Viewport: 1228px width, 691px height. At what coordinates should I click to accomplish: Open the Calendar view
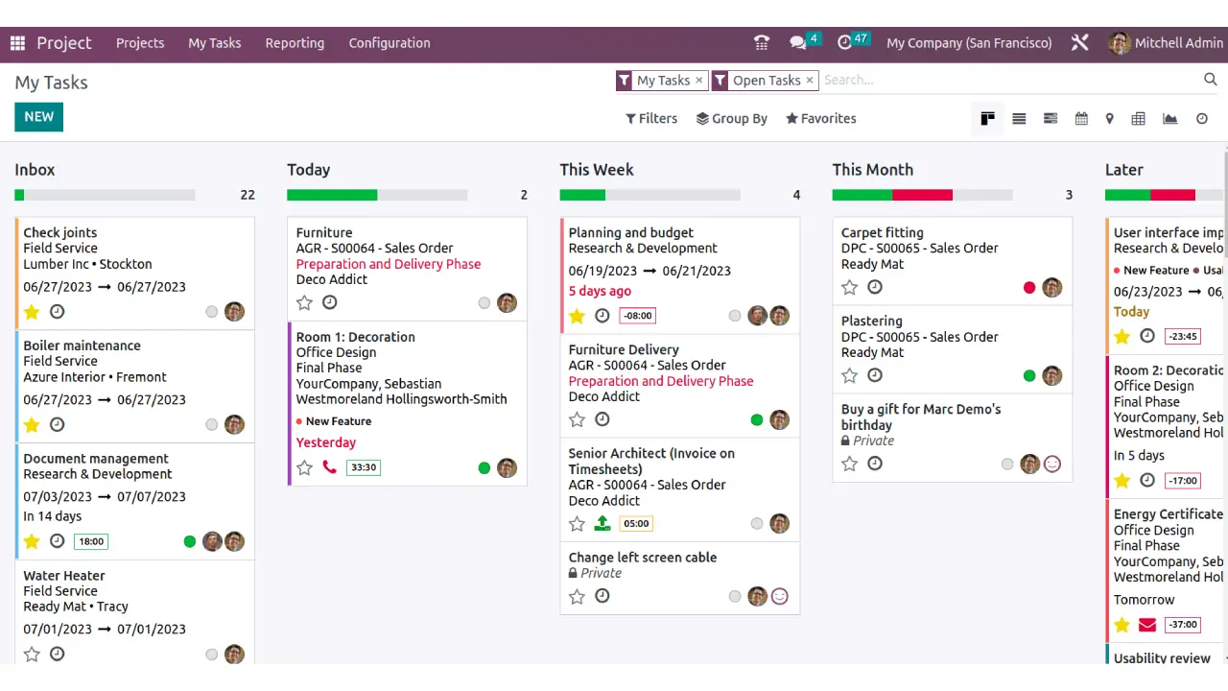1081,118
